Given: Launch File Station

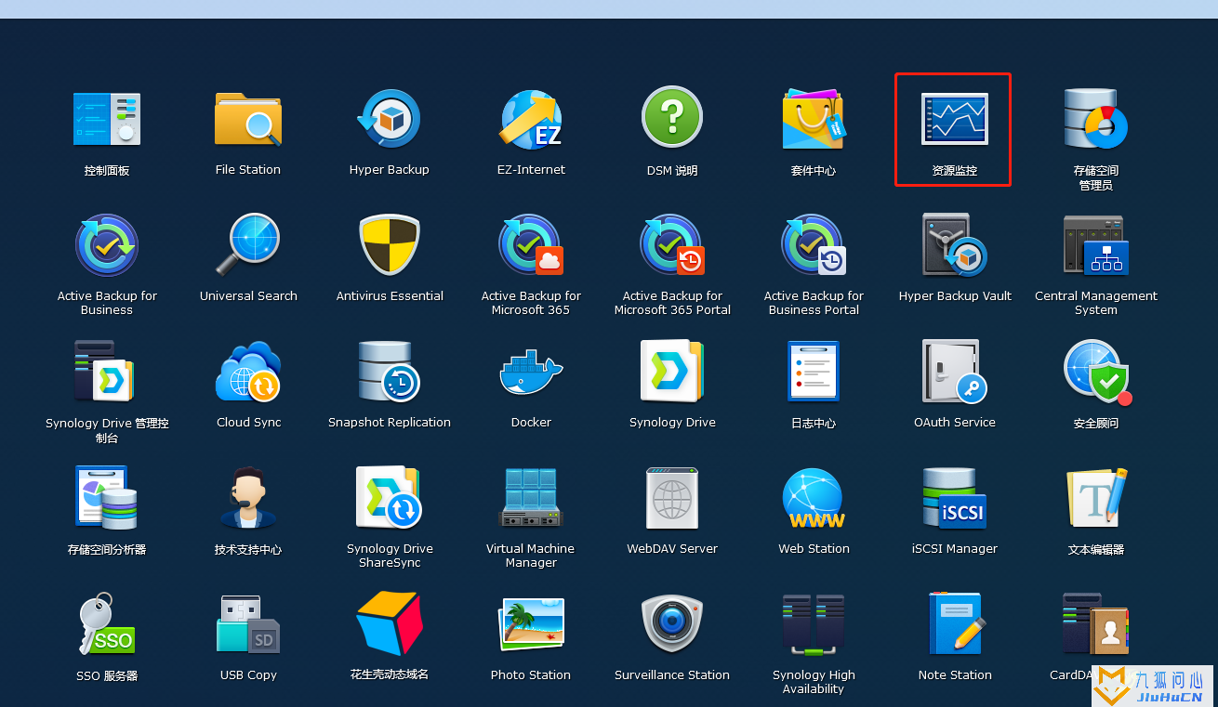Looking at the screenshot, I should point(248,118).
